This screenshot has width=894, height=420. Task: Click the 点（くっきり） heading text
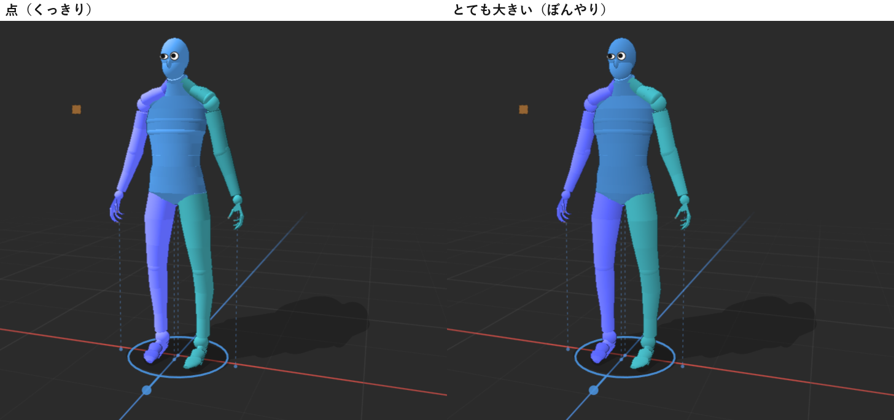[49, 10]
